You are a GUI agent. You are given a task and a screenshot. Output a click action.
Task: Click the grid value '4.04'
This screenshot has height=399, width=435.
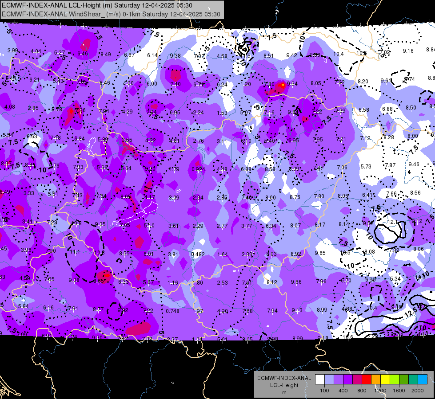point(36,51)
